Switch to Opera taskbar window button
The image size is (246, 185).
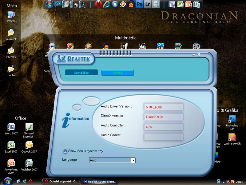pyautogui.click(x=61, y=181)
